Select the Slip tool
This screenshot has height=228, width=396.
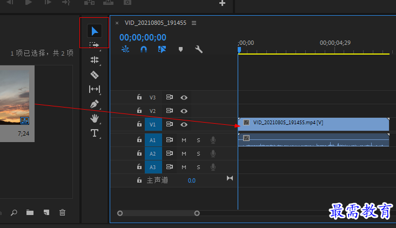coord(95,89)
